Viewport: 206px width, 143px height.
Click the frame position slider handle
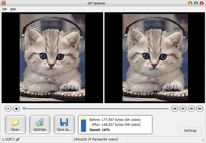[x=24, y=109]
